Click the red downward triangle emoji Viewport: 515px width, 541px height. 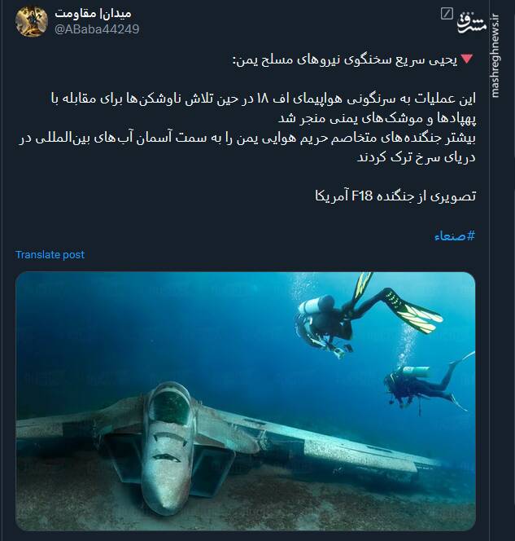pos(468,59)
